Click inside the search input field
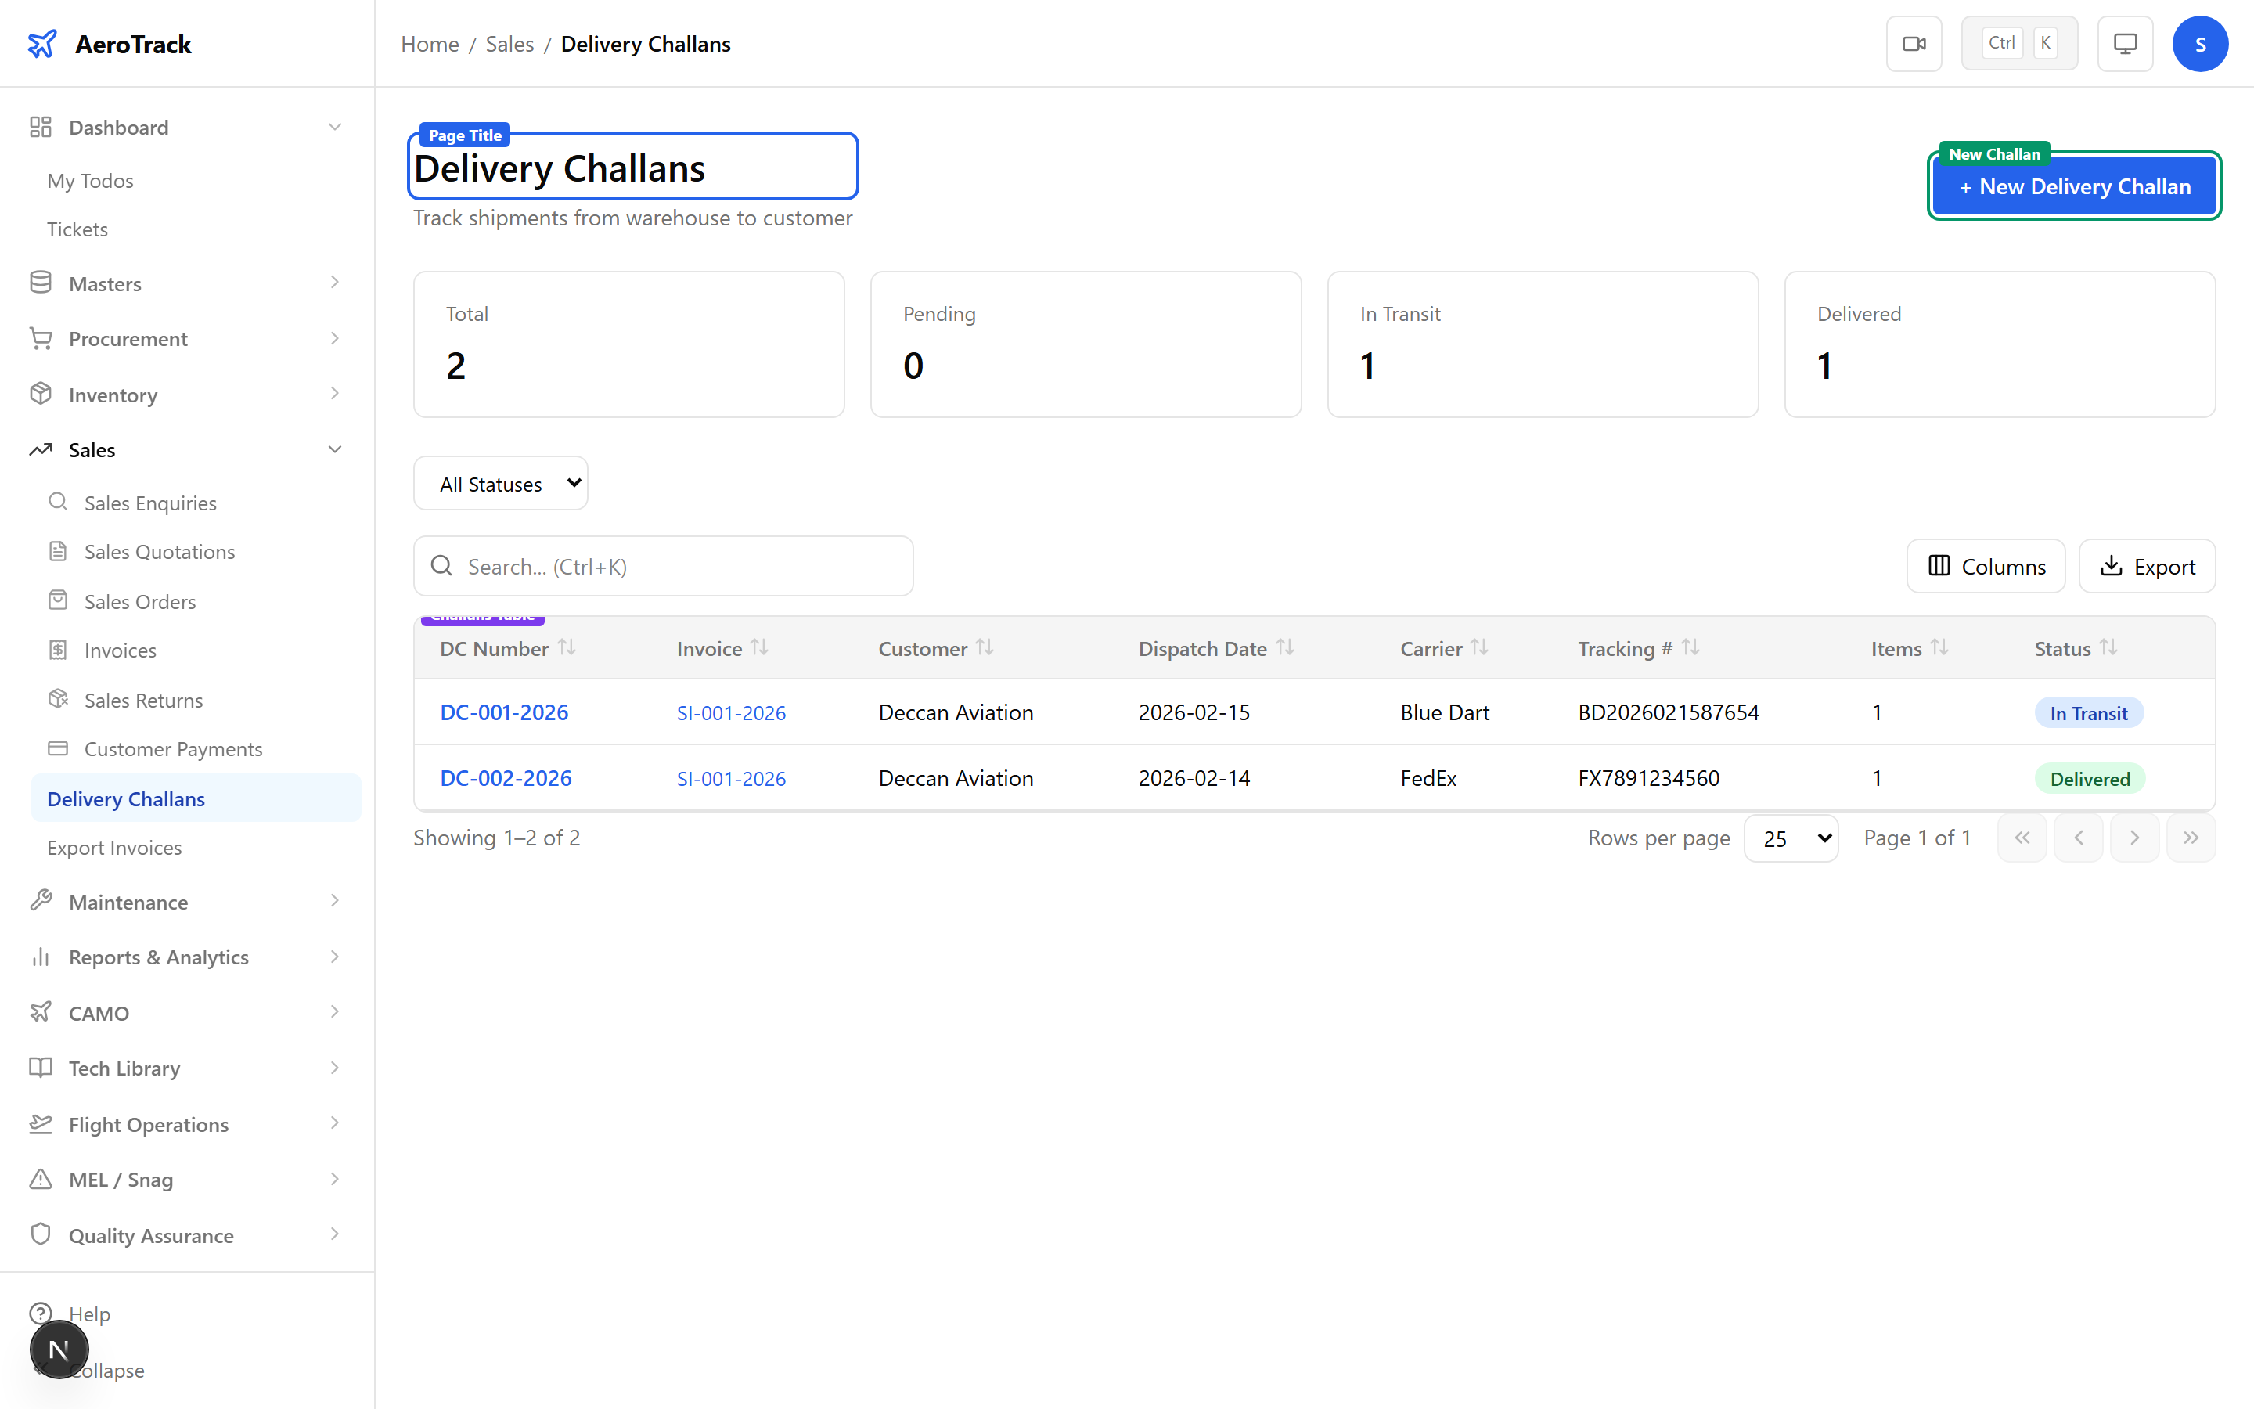The image size is (2254, 1409). coord(661,566)
